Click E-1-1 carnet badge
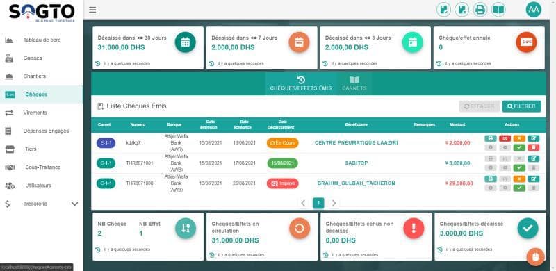Image resolution: width=556 pixels, height=271 pixels. point(106,143)
